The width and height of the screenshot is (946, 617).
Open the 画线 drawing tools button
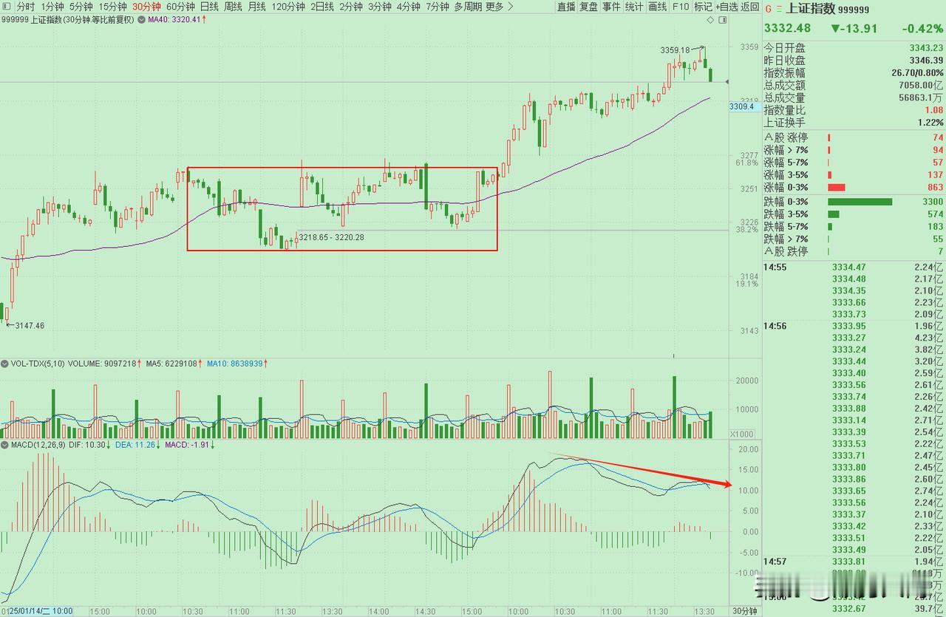(x=657, y=7)
